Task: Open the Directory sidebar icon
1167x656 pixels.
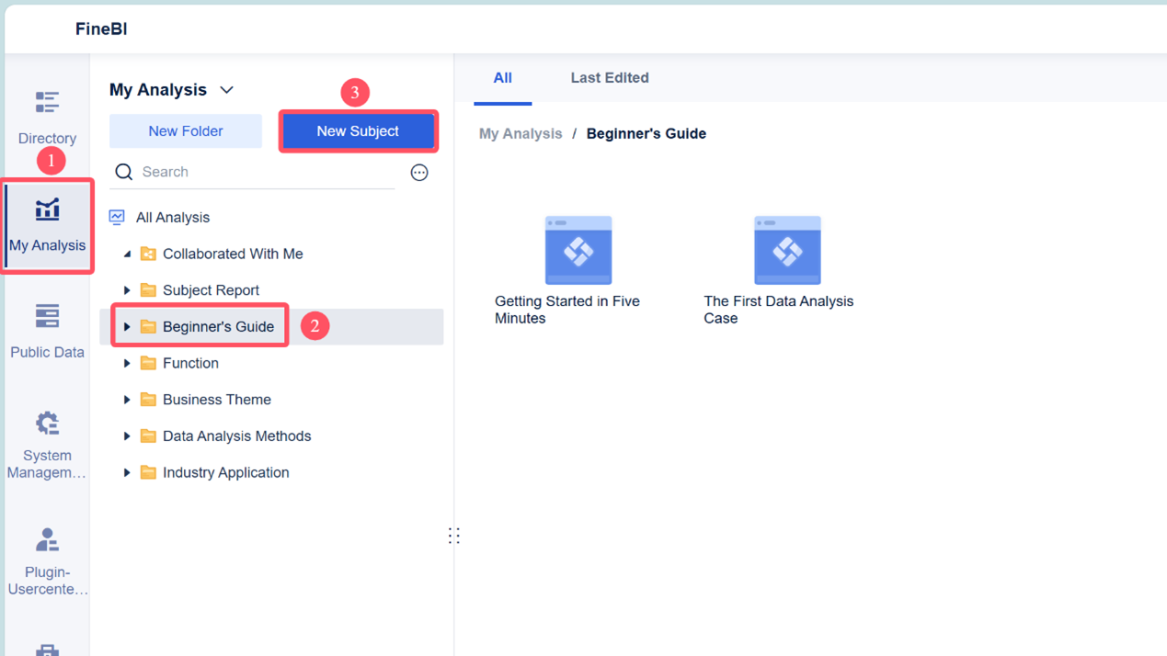Action: (47, 102)
